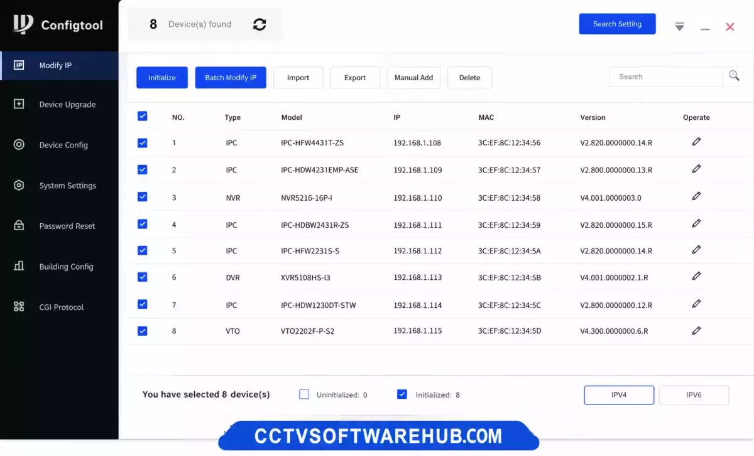This screenshot has width=754, height=456.
Task: Click version V2.800.0000000.12.R
Action: (616, 305)
